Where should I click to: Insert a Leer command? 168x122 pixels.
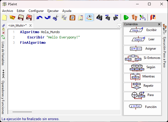pos(142,41)
